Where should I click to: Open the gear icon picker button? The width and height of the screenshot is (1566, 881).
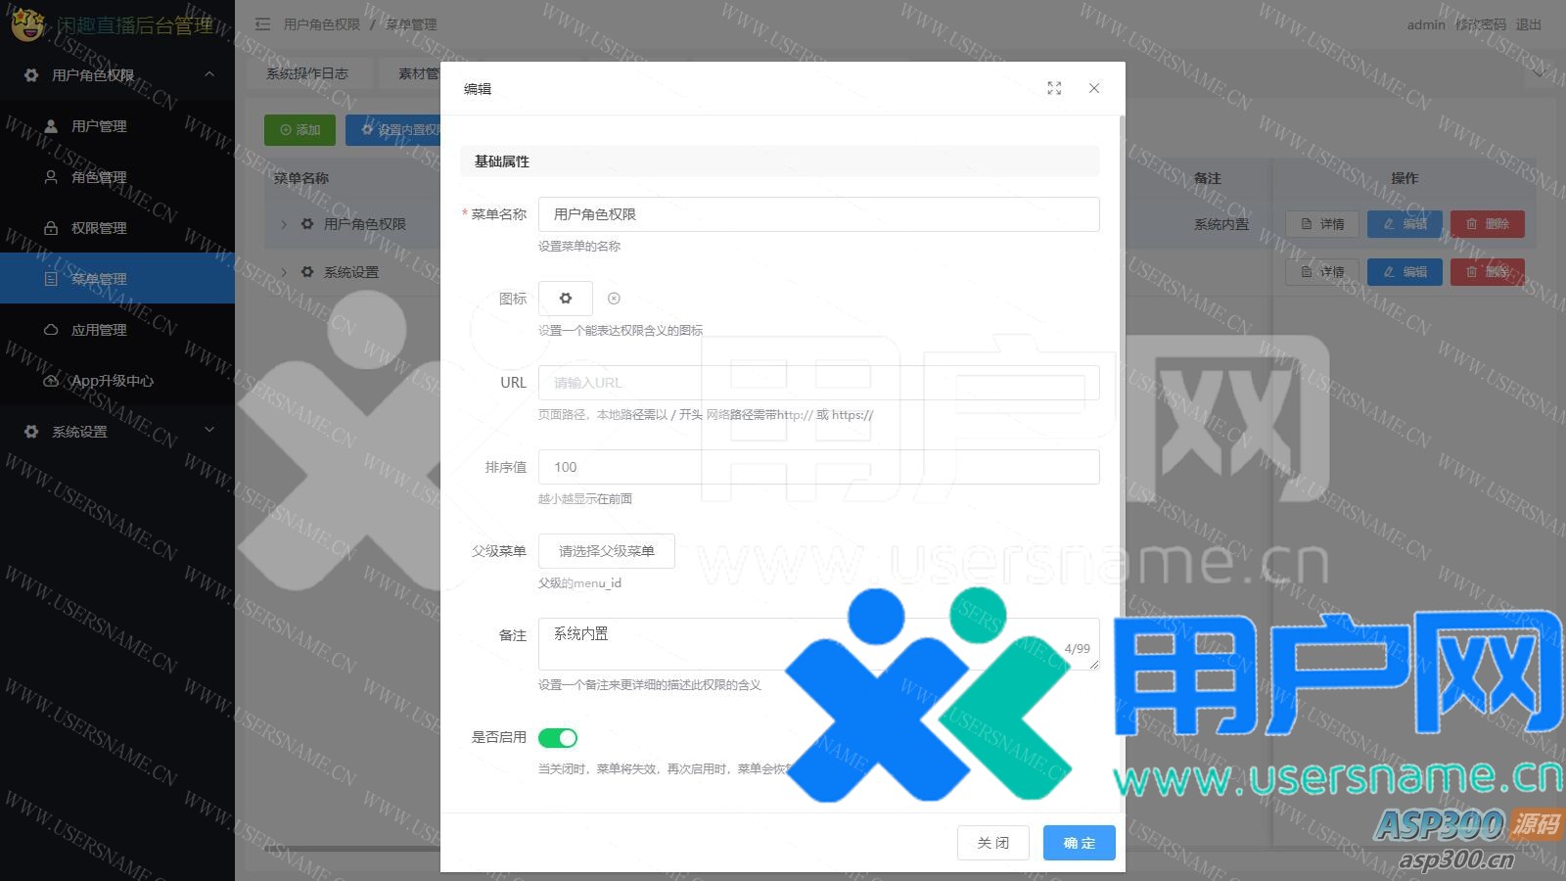coord(566,299)
